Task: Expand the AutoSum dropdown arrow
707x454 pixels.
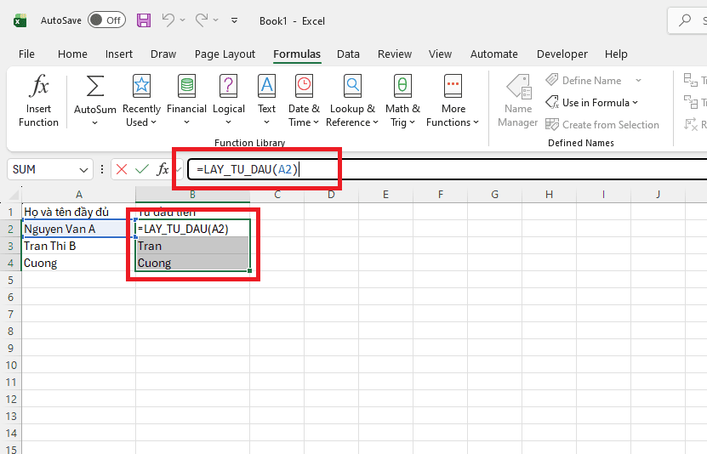Action: point(94,122)
